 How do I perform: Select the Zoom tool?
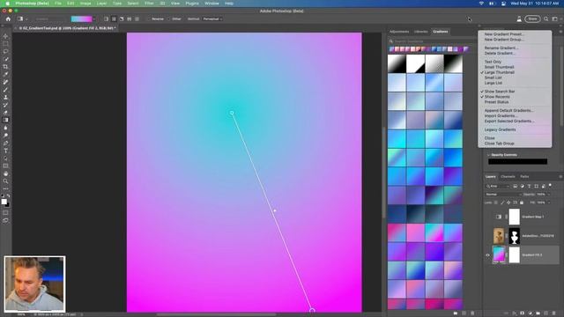[x=5, y=181]
